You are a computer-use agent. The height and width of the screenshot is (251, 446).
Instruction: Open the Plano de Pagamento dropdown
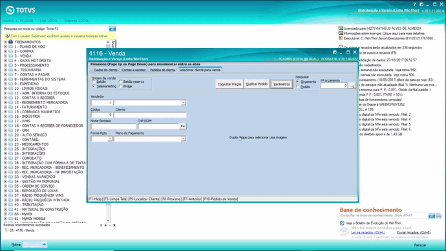point(184,139)
